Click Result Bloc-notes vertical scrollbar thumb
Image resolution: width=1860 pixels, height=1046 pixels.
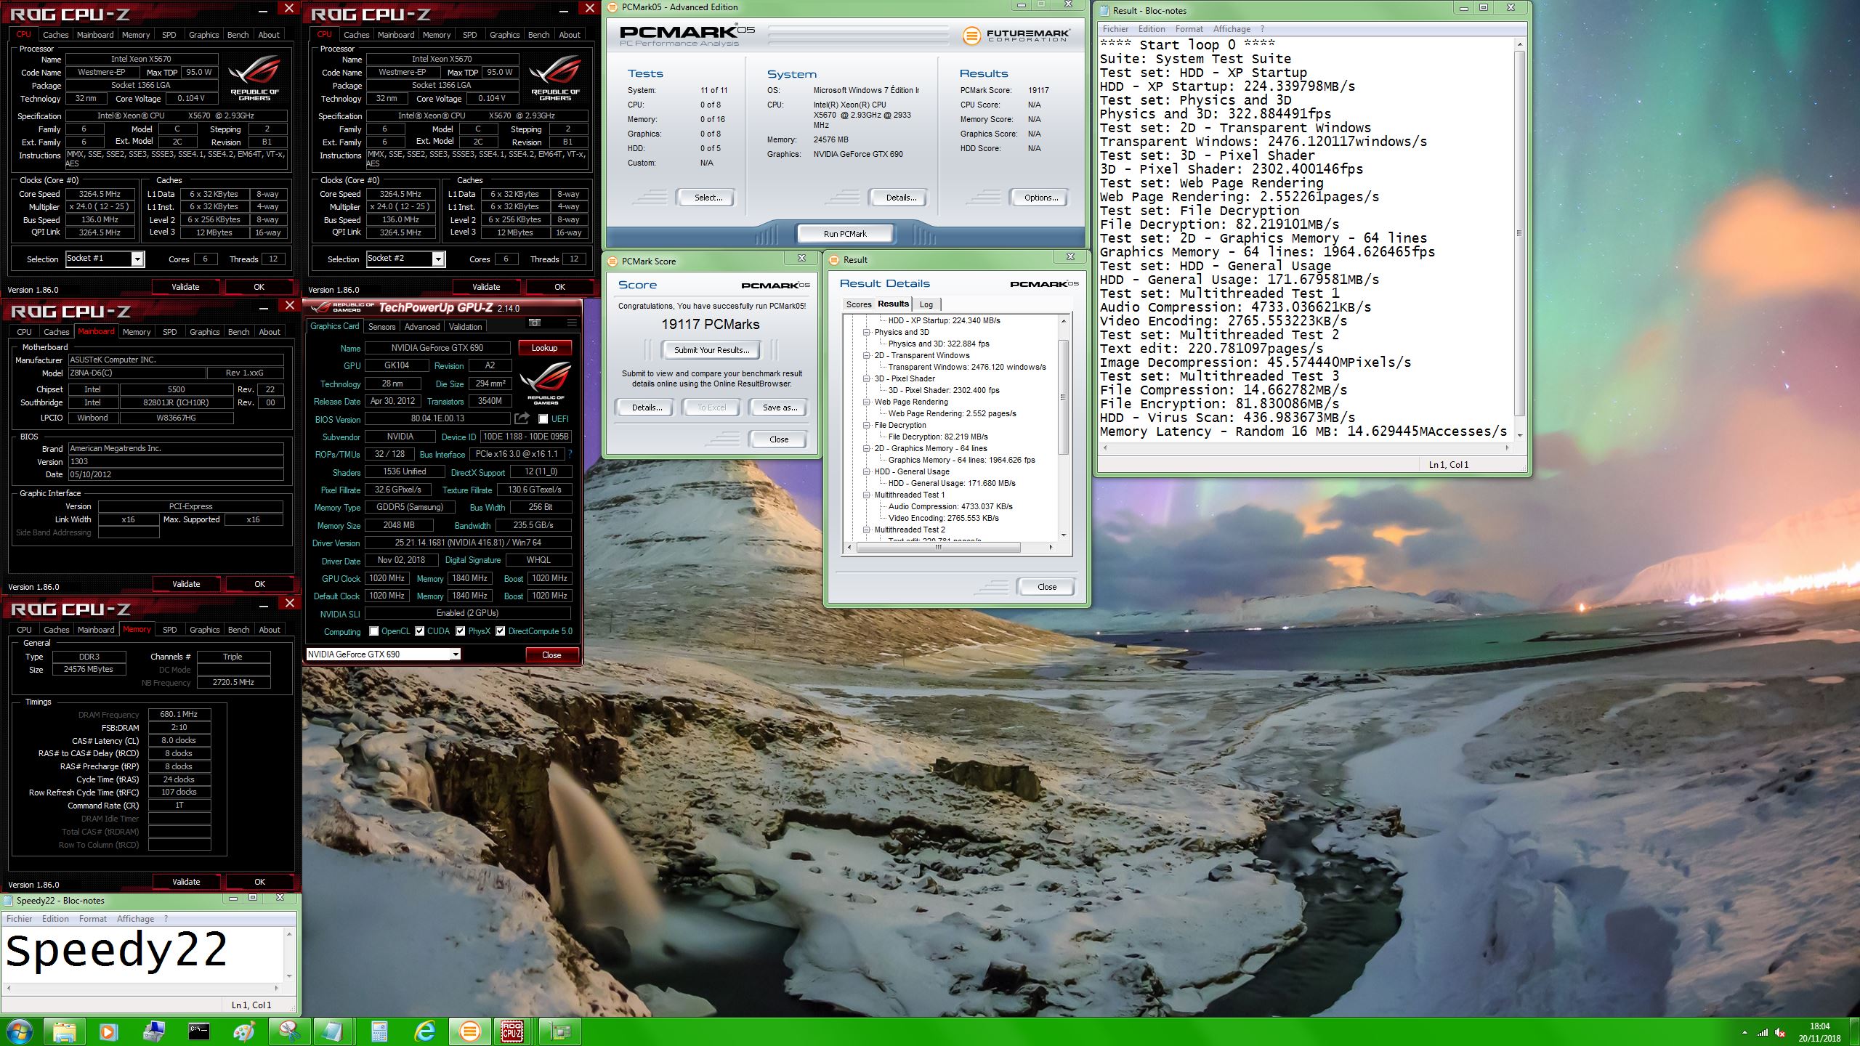tap(1519, 232)
